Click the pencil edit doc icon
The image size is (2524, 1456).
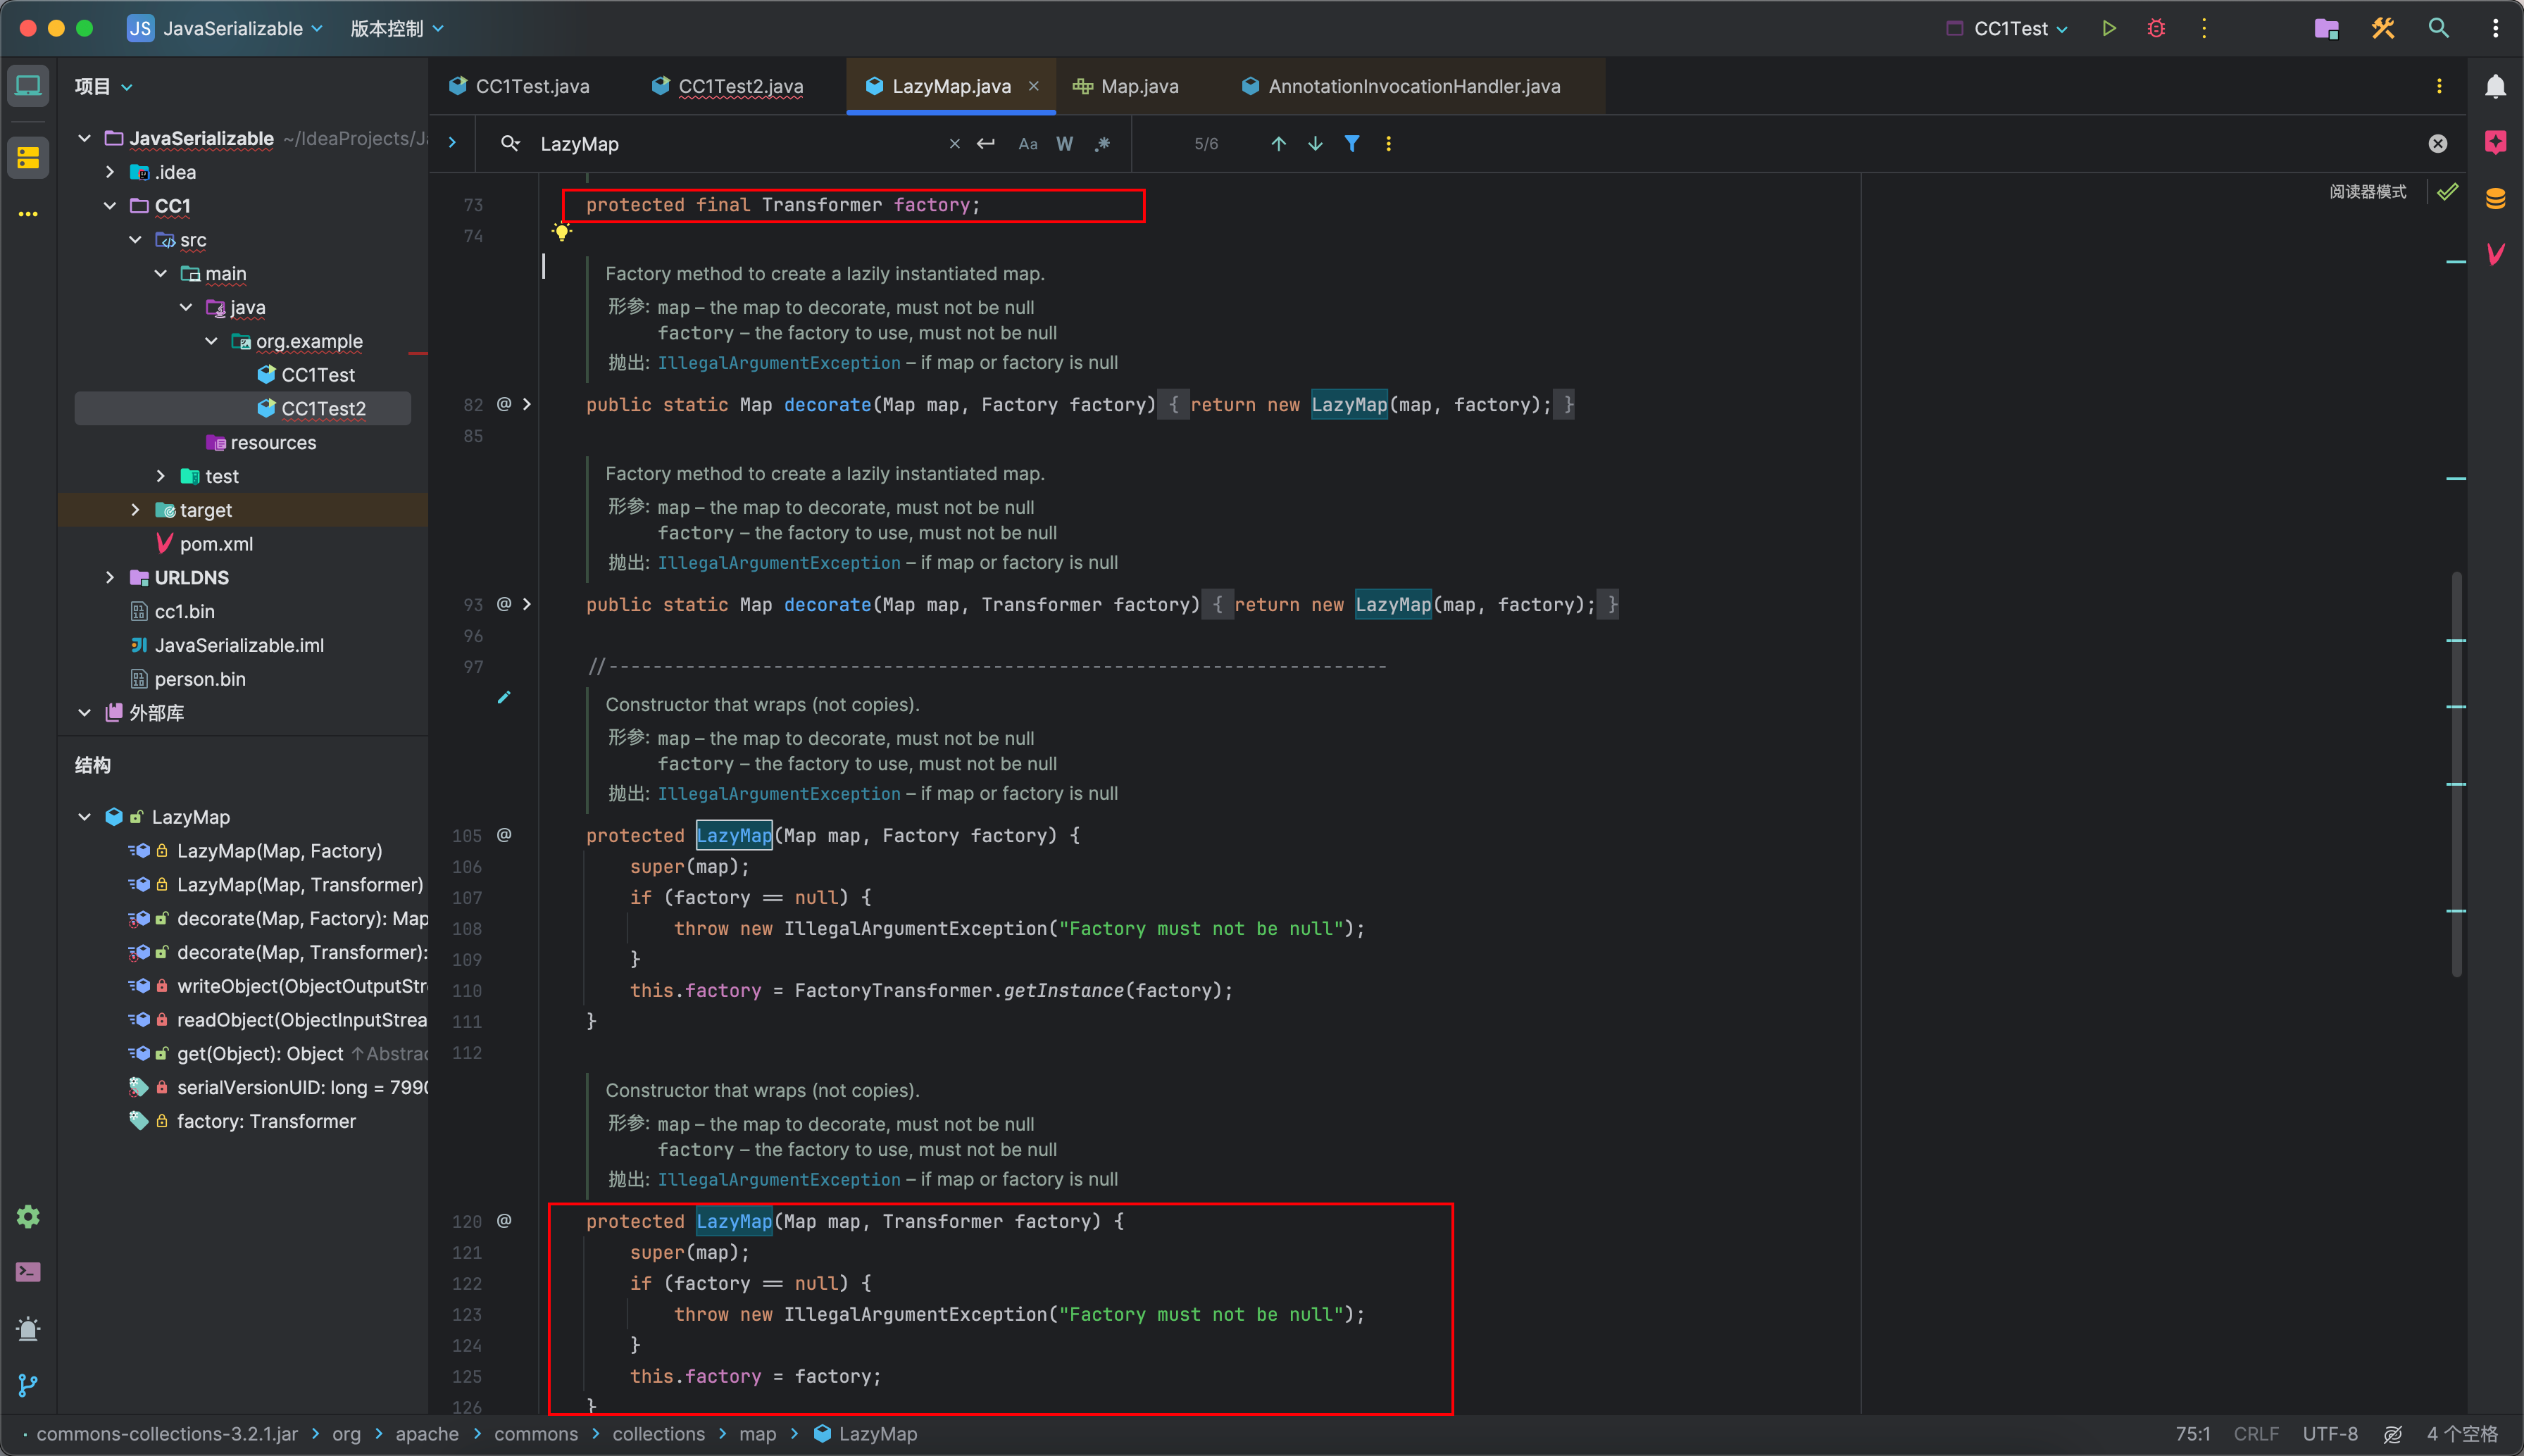point(504,697)
